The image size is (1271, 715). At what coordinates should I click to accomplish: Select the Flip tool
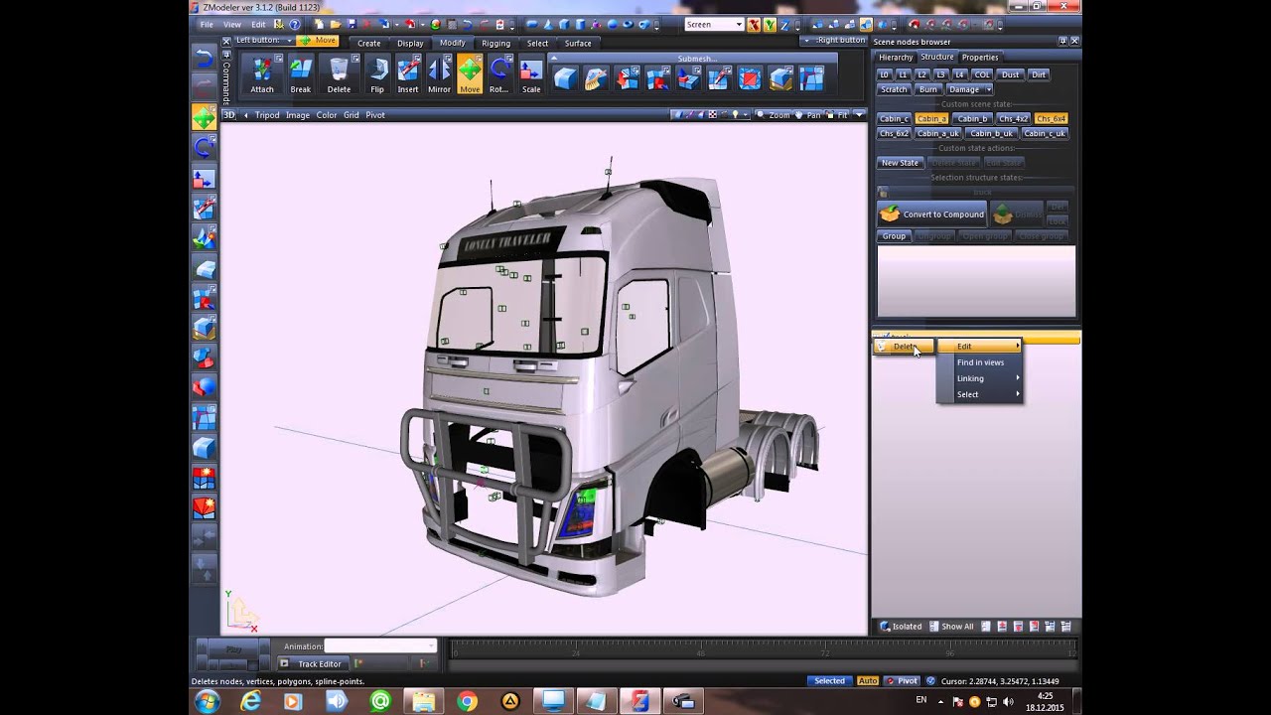(x=377, y=75)
